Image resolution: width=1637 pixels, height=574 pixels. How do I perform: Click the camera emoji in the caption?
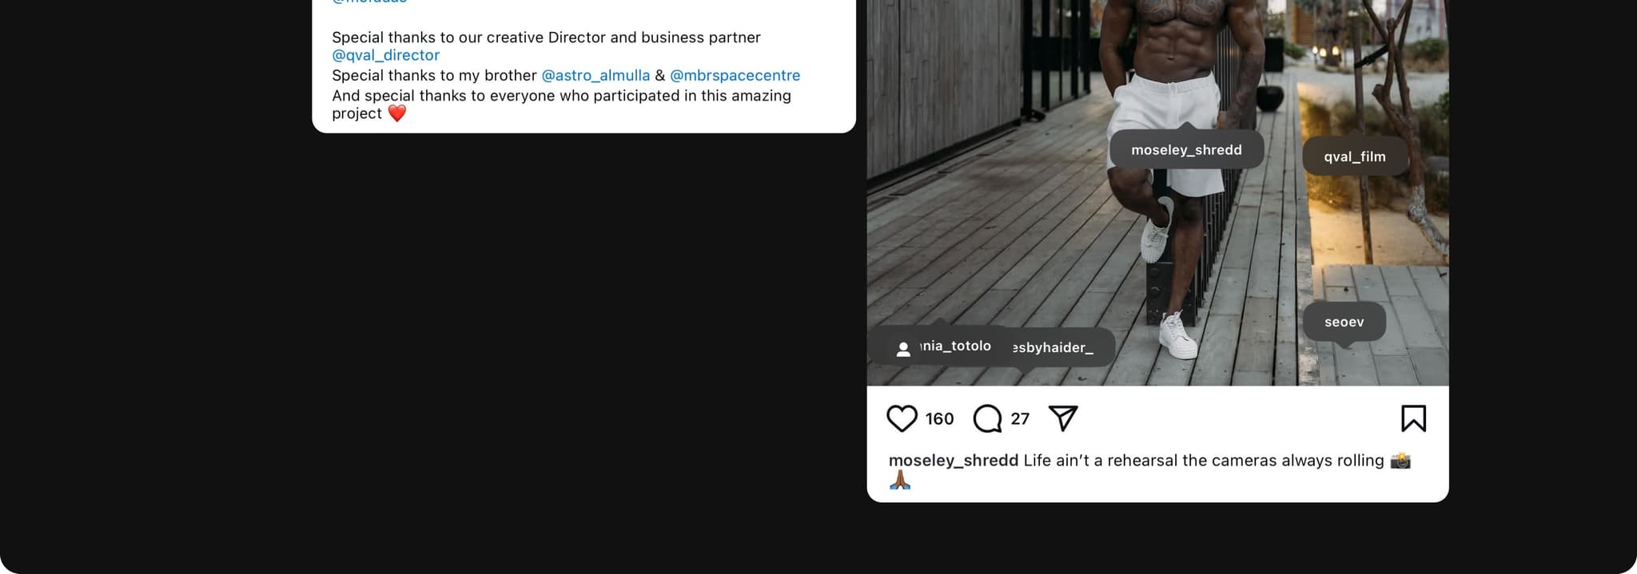tap(1400, 461)
